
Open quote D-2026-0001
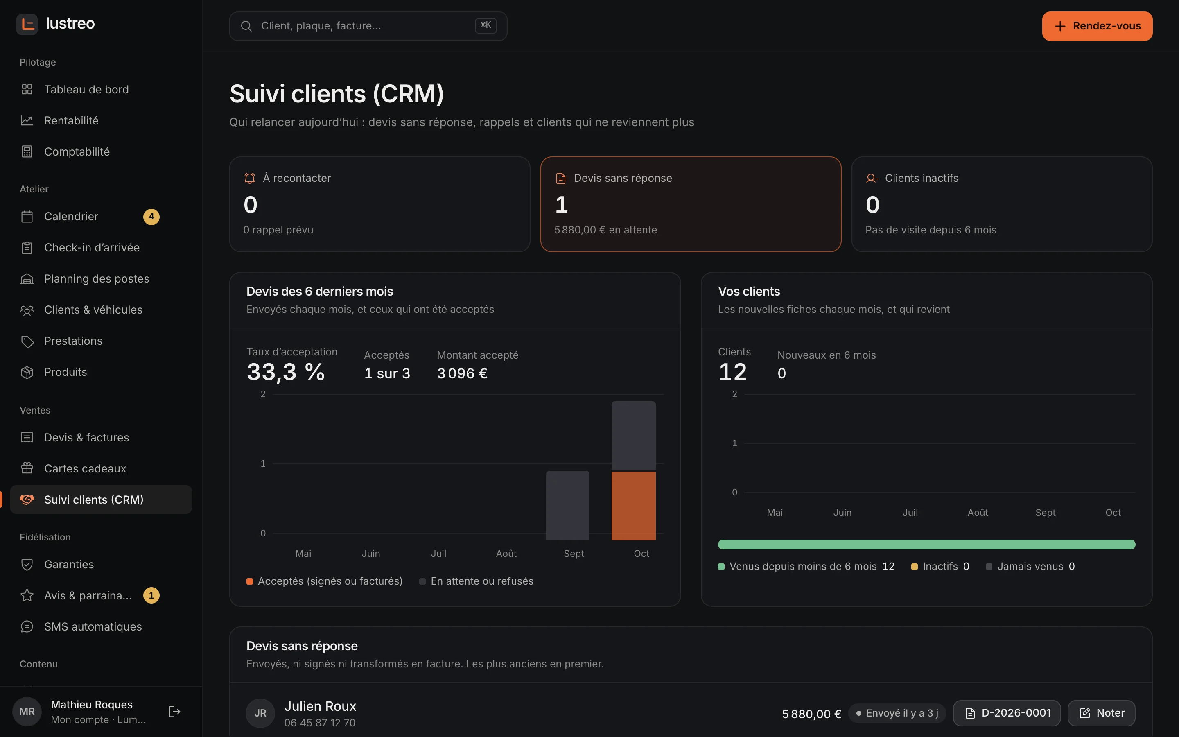pyautogui.click(x=1007, y=713)
